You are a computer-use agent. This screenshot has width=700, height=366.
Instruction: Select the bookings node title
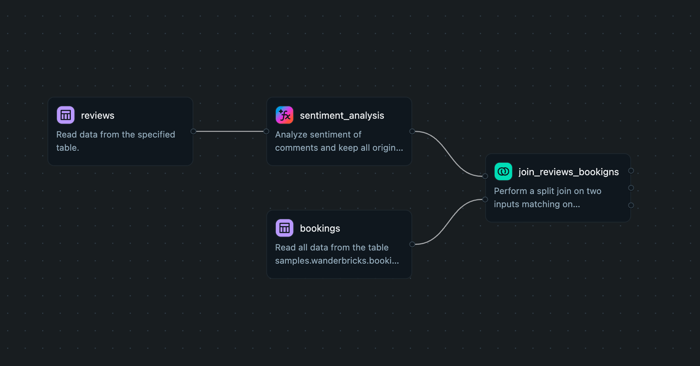(x=320, y=228)
